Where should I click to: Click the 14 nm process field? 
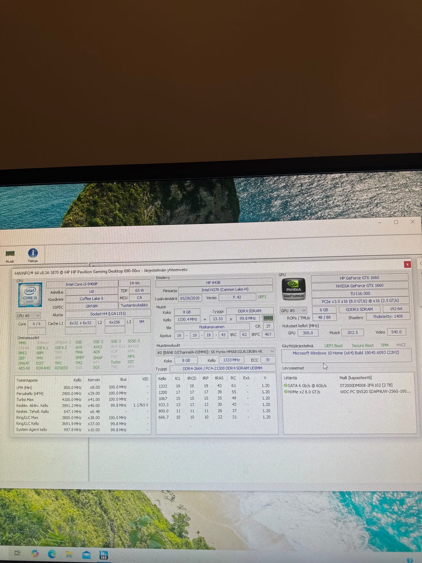click(x=135, y=283)
